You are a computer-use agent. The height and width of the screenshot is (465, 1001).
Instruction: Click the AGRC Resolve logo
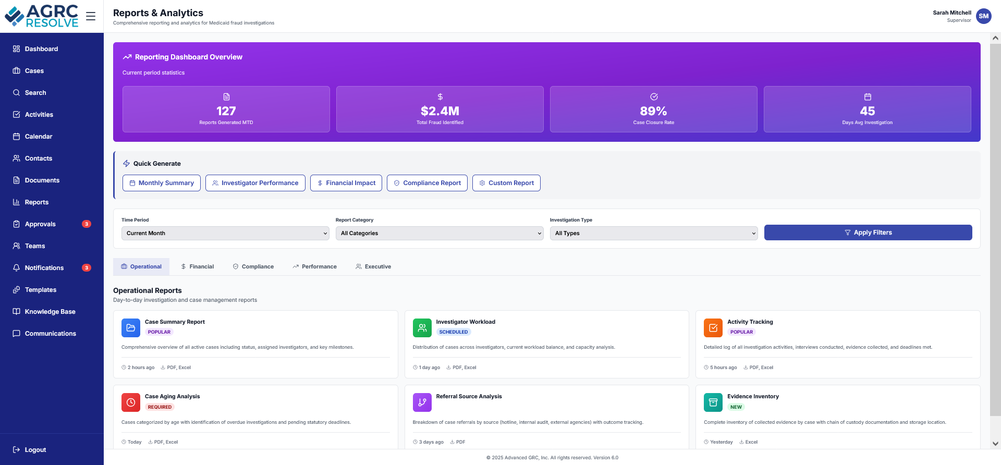[x=42, y=16]
